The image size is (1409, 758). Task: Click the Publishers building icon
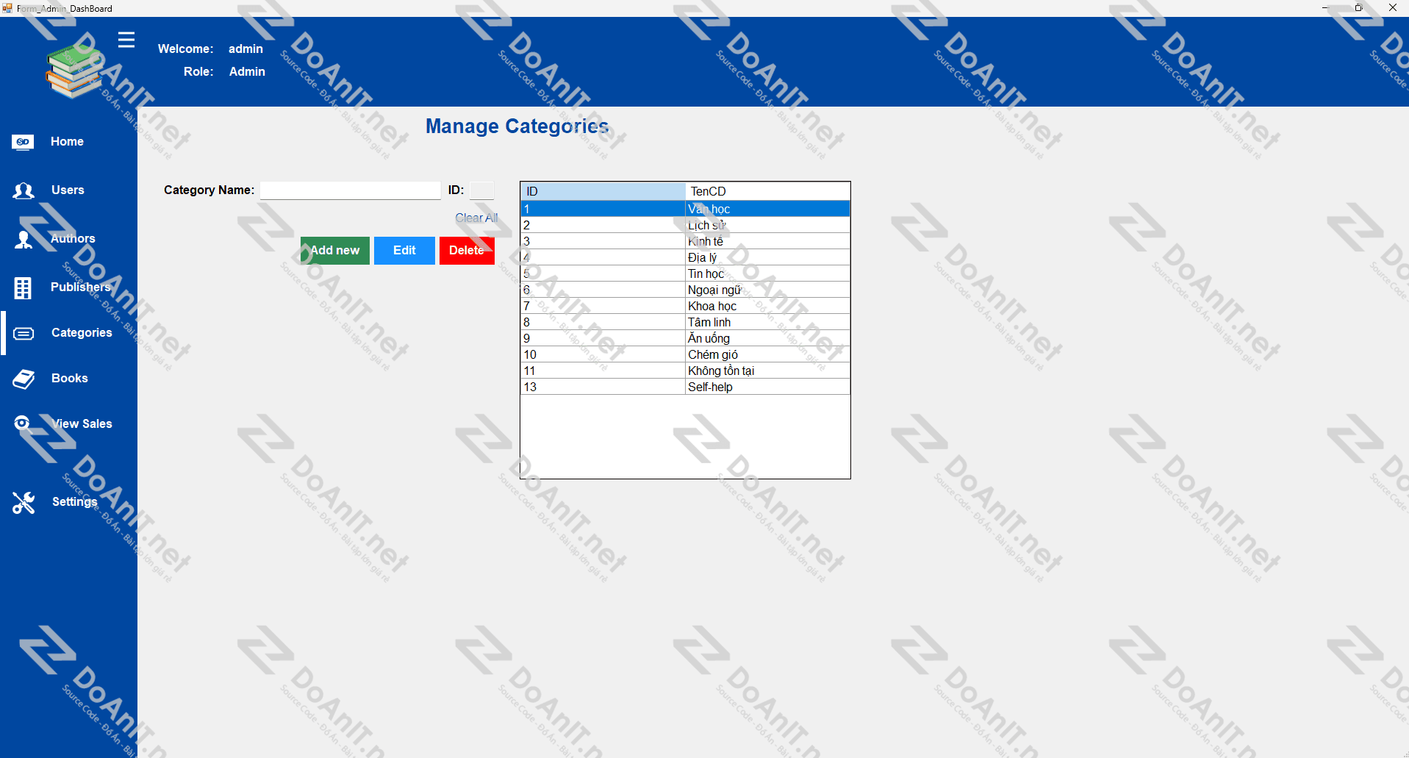click(23, 287)
